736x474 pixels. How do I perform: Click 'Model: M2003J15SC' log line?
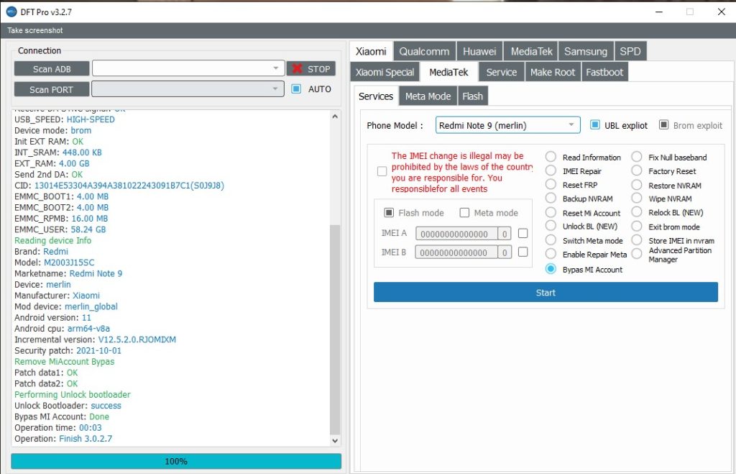coord(54,262)
